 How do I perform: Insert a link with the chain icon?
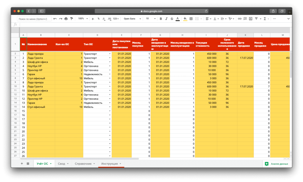click(x=240, y=19)
